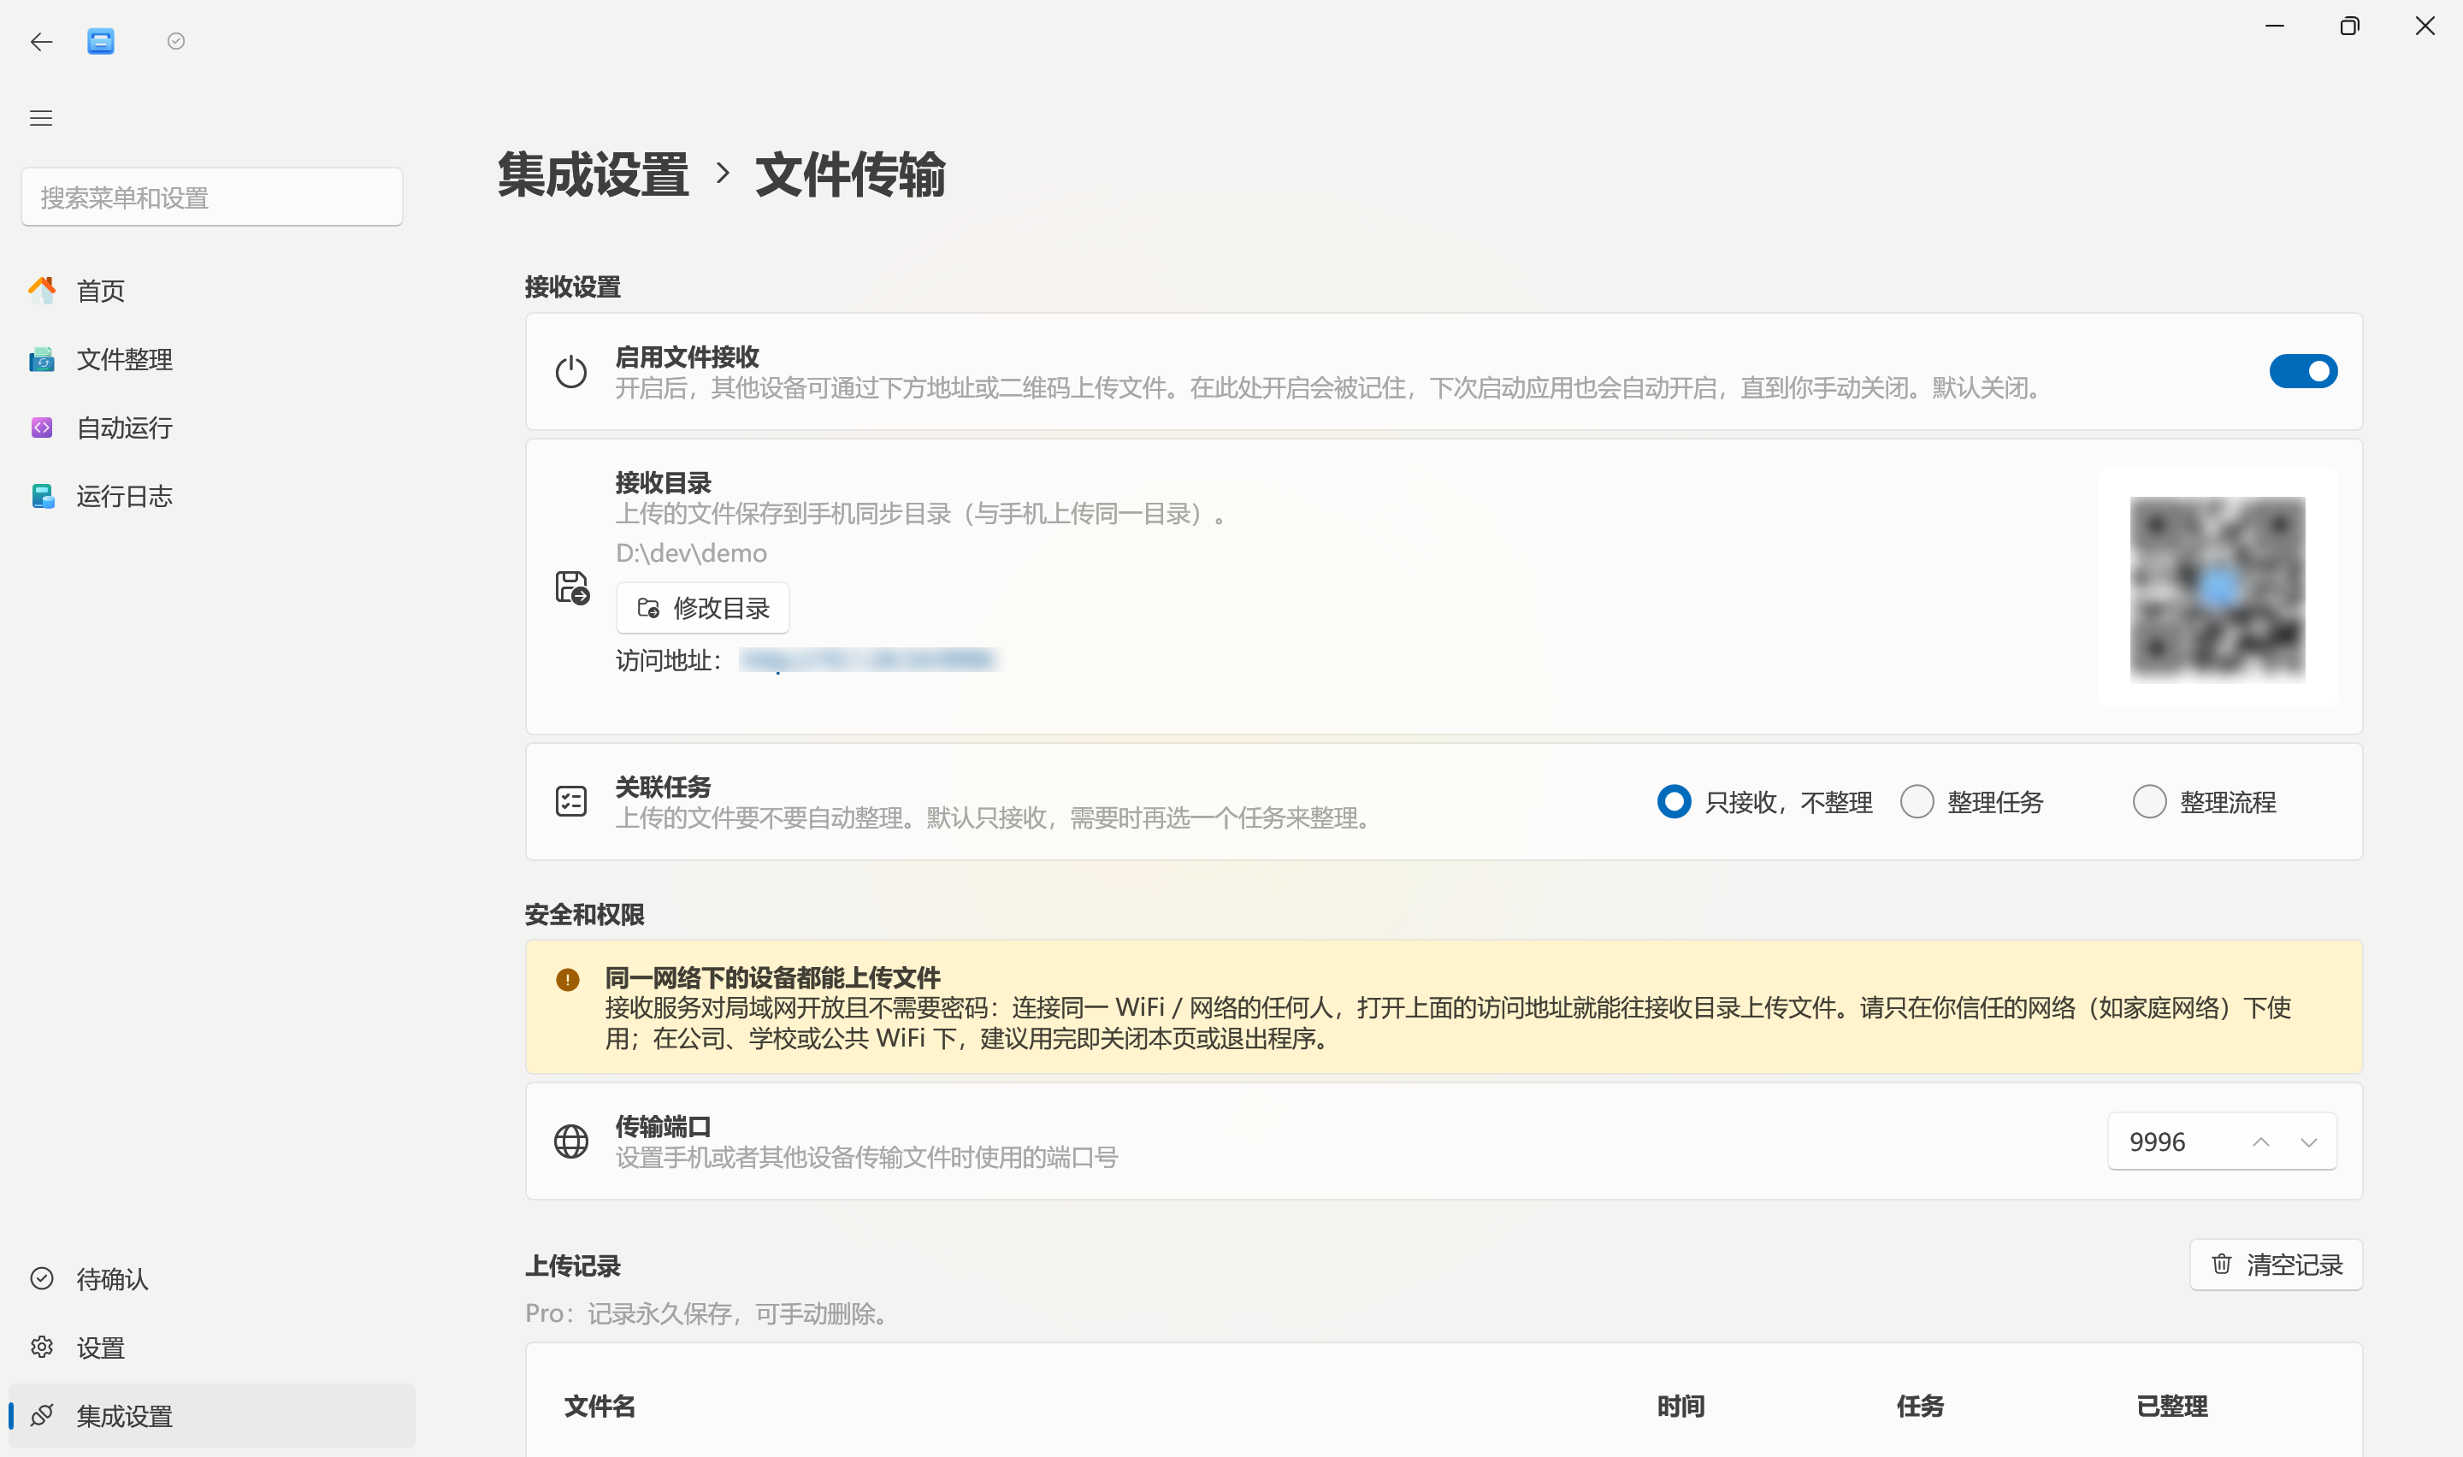The height and width of the screenshot is (1457, 2463).
Task: Open 待确认 in the sidebar
Action: (x=212, y=1278)
